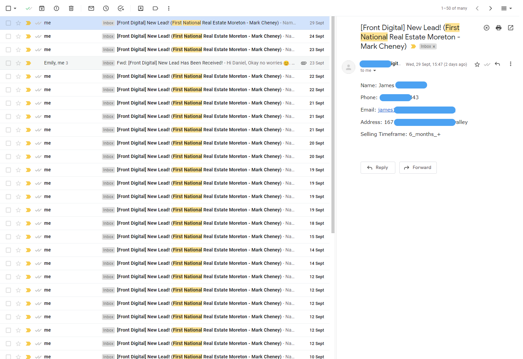The height and width of the screenshot is (359, 523).
Task: Click the Forward button below the email
Action: tap(418, 168)
